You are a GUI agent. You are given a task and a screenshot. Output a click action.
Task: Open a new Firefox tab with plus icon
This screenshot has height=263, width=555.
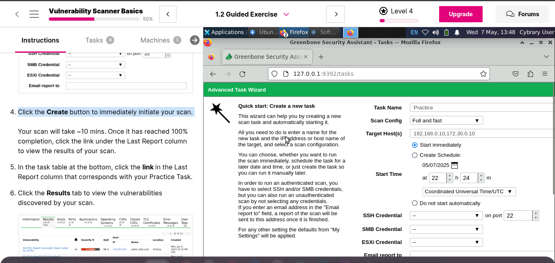tap(321, 57)
